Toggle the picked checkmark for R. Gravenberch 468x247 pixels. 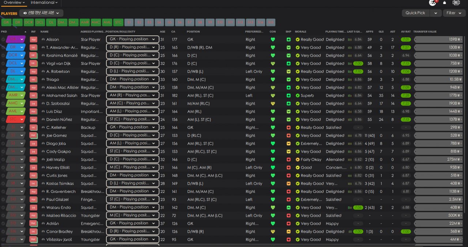pyautogui.click(x=3, y=192)
